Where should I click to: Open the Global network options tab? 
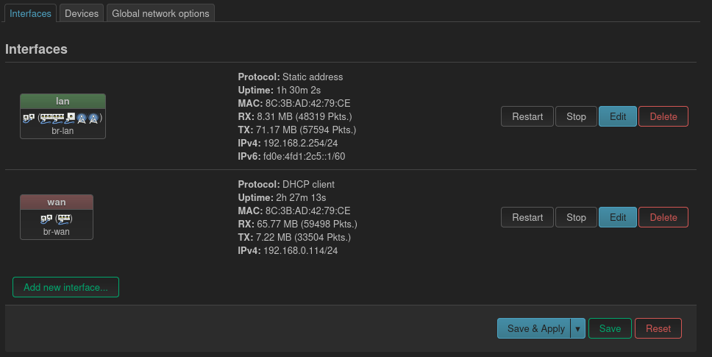[160, 13]
